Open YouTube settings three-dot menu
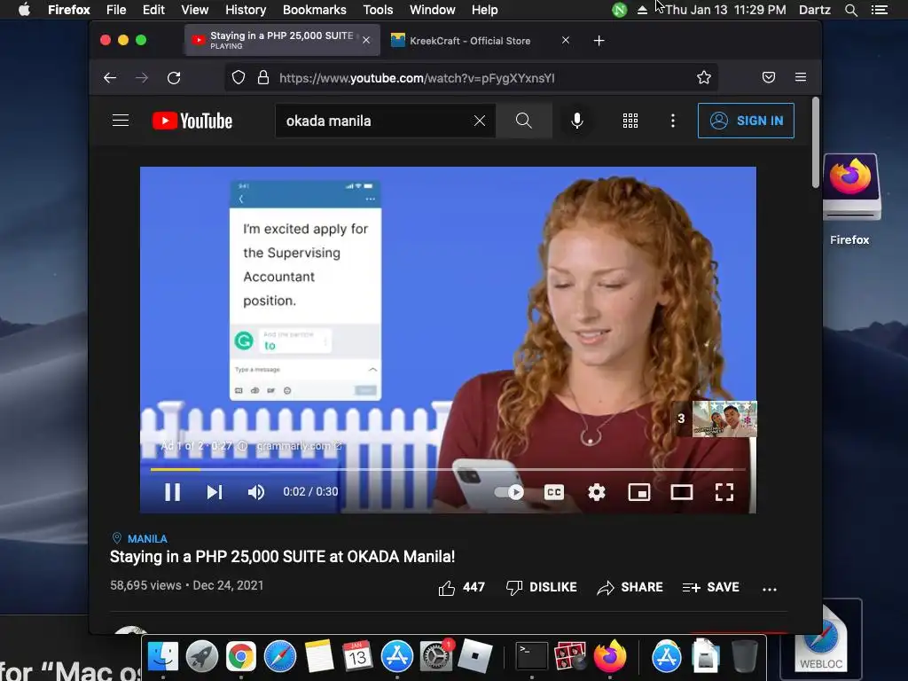 pyautogui.click(x=672, y=121)
